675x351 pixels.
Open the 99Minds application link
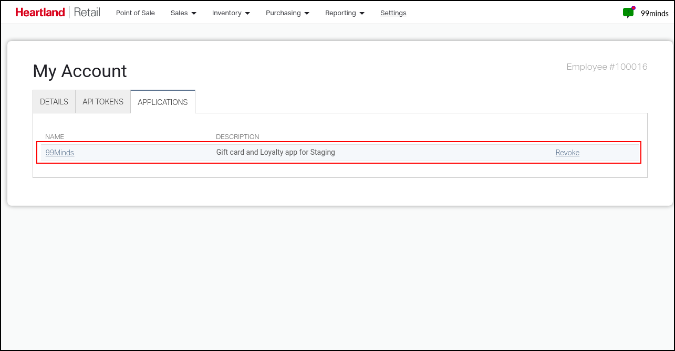pyautogui.click(x=60, y=153)
